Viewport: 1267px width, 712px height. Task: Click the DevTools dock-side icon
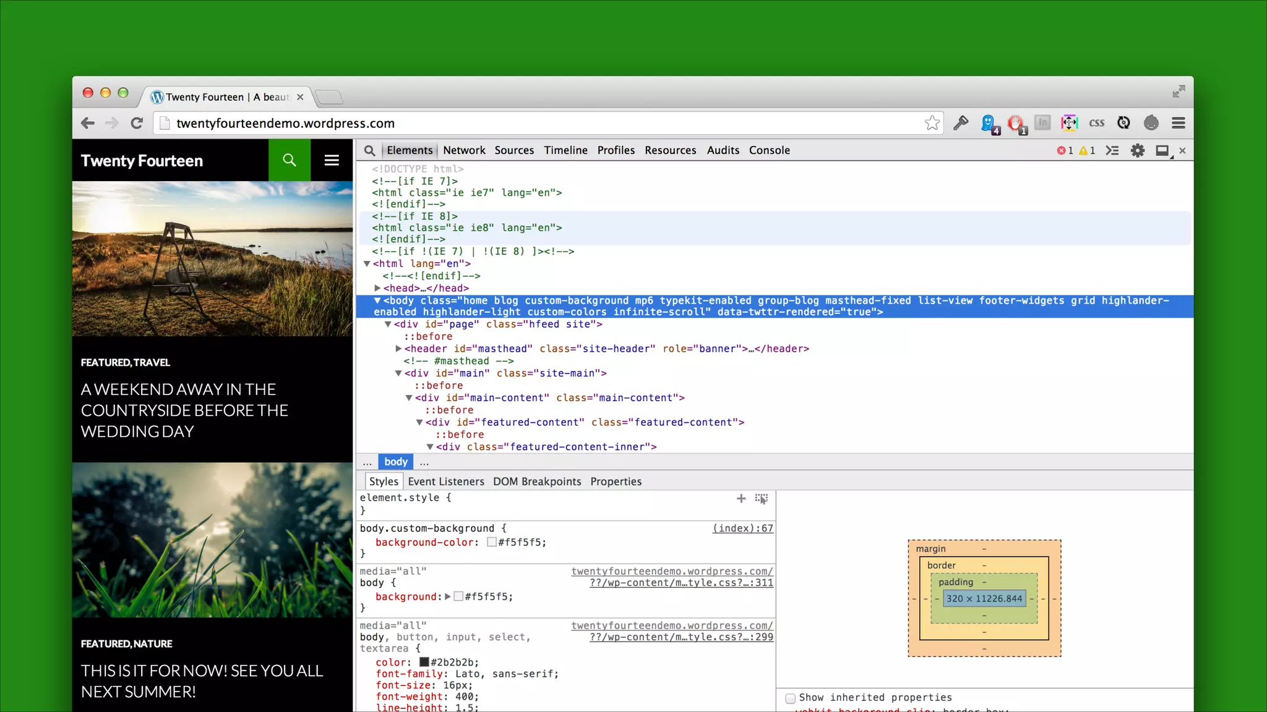pyautogui.click(x=1162, y=150)
